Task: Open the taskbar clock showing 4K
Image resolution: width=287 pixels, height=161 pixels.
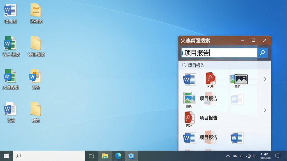Action: click(x=265, y=156)
